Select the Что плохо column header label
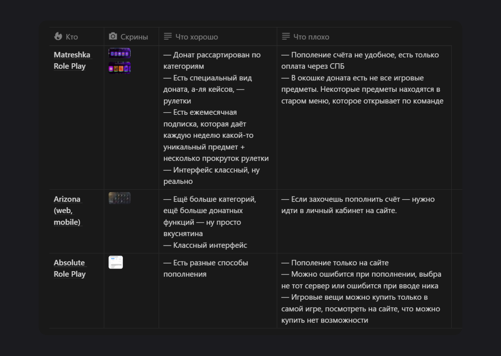501x356 pixels. pyautogui.click(x=311, y=37)
